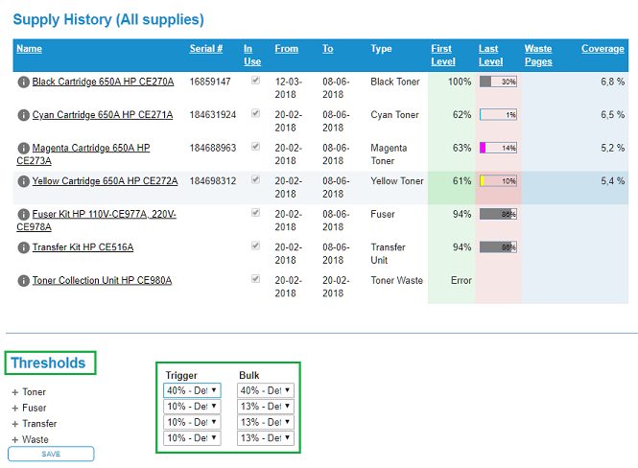The height and width of the screenshot is (468, 638).
Task: Click info icon beside Yellow Cartridge 650A
Action: 23,181
